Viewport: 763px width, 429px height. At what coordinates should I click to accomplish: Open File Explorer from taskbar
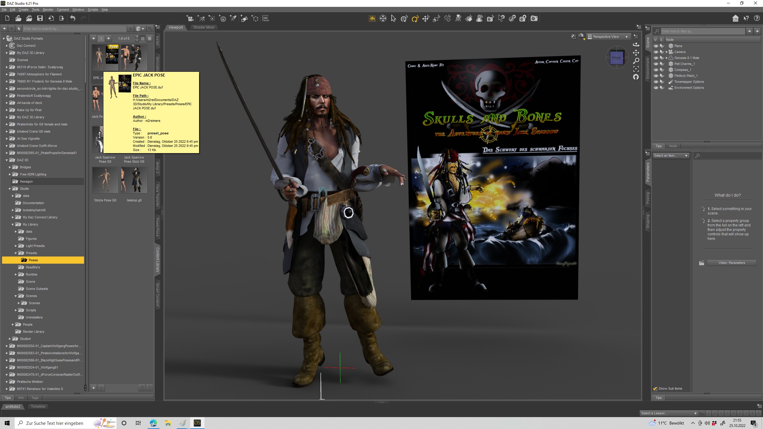[x=168, y=423]
